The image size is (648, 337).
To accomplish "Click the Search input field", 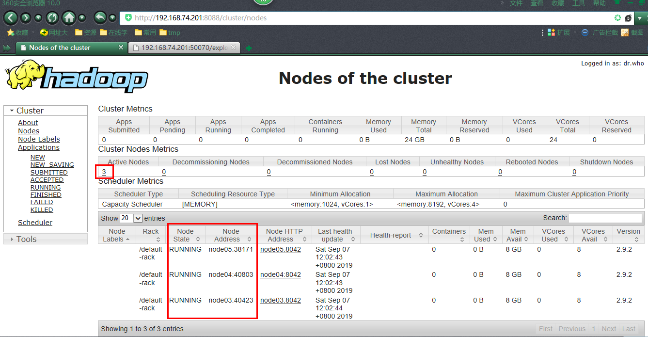I will pos(605,218).
